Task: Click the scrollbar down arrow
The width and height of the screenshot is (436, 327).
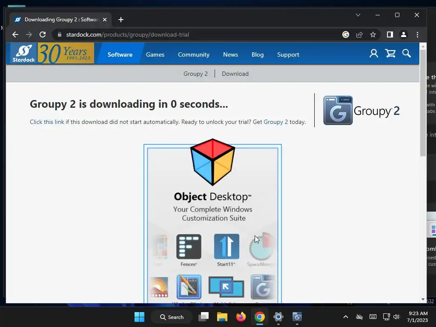Action: 423,299
